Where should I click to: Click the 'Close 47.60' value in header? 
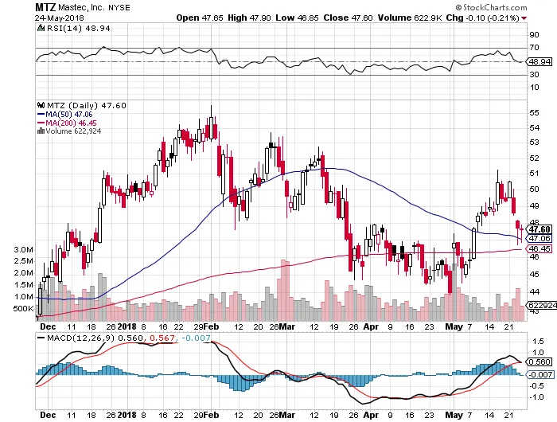click(x=349, y=18)
